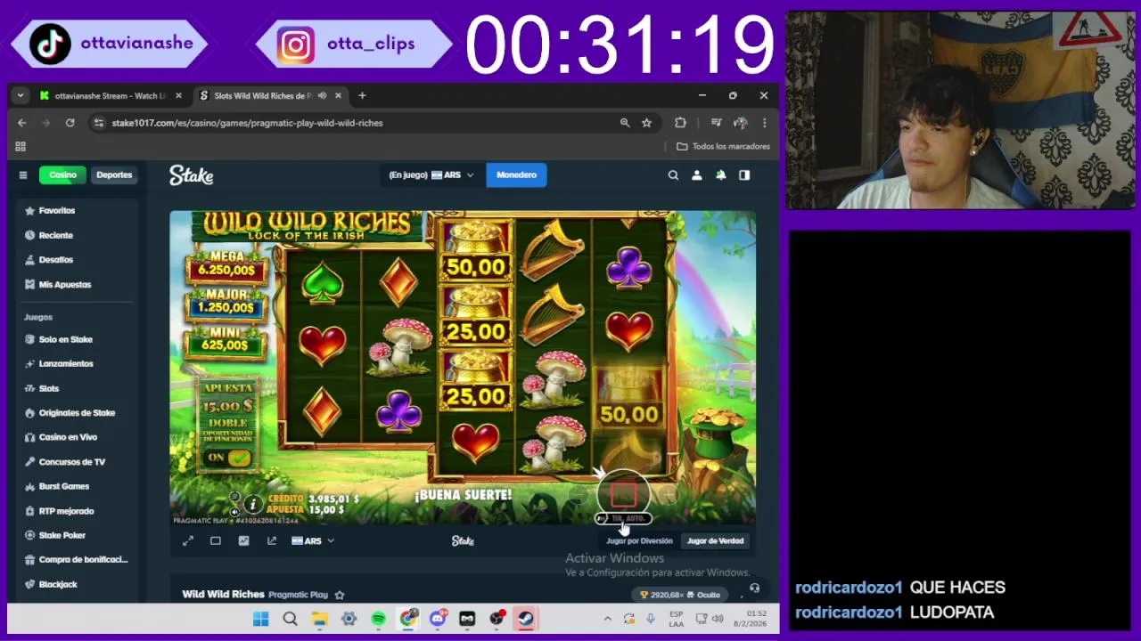This screenshot has height=641, width=1141.
Task: Open the game in pop-out window
Action: (271, 540)
